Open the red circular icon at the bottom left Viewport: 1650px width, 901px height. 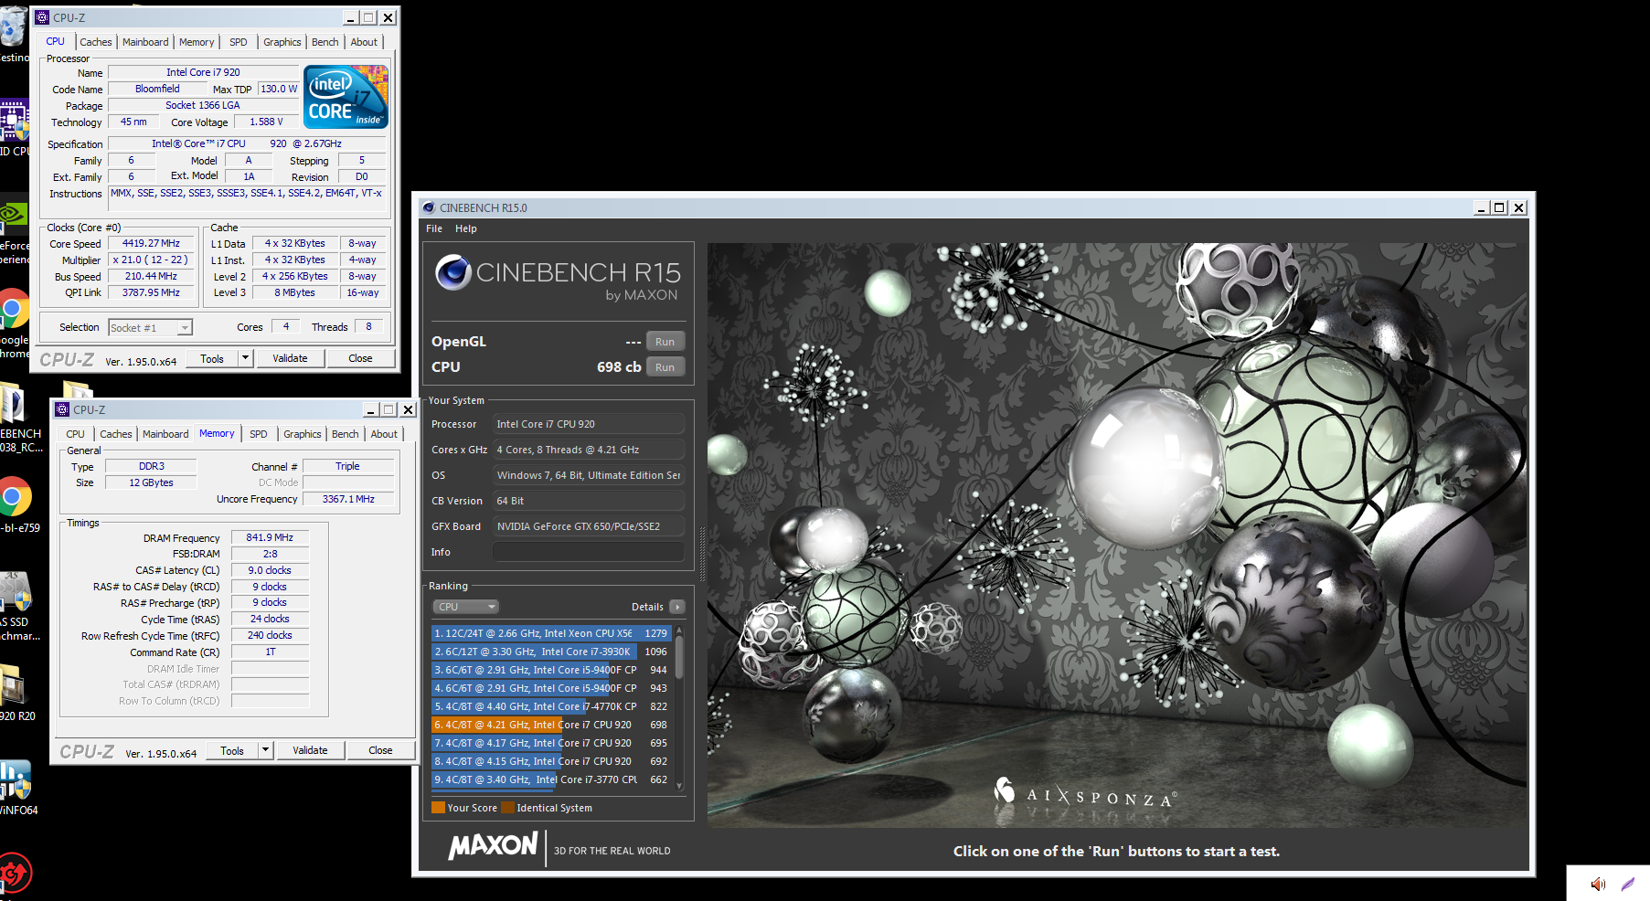click(x=14, y=874)
